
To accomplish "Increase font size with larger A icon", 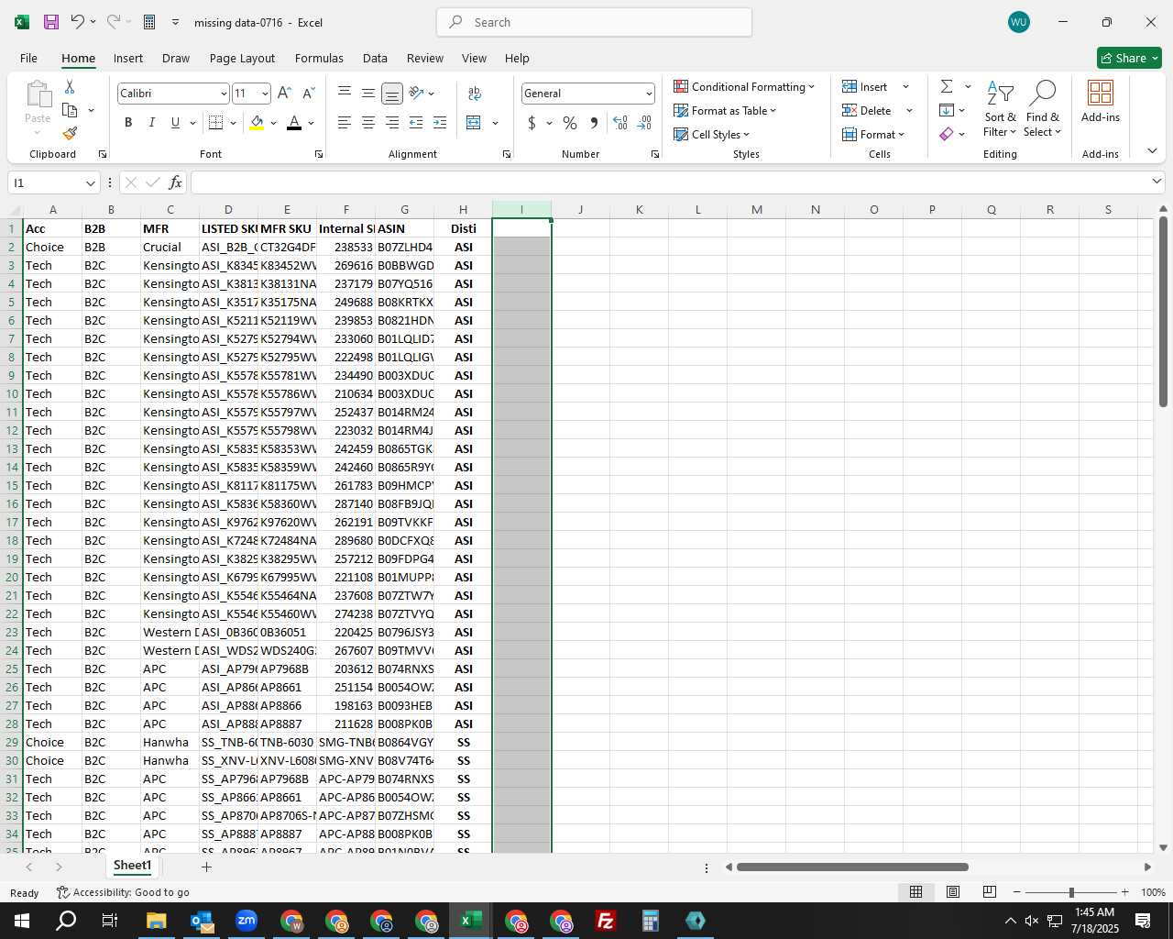I will point(284,94).
